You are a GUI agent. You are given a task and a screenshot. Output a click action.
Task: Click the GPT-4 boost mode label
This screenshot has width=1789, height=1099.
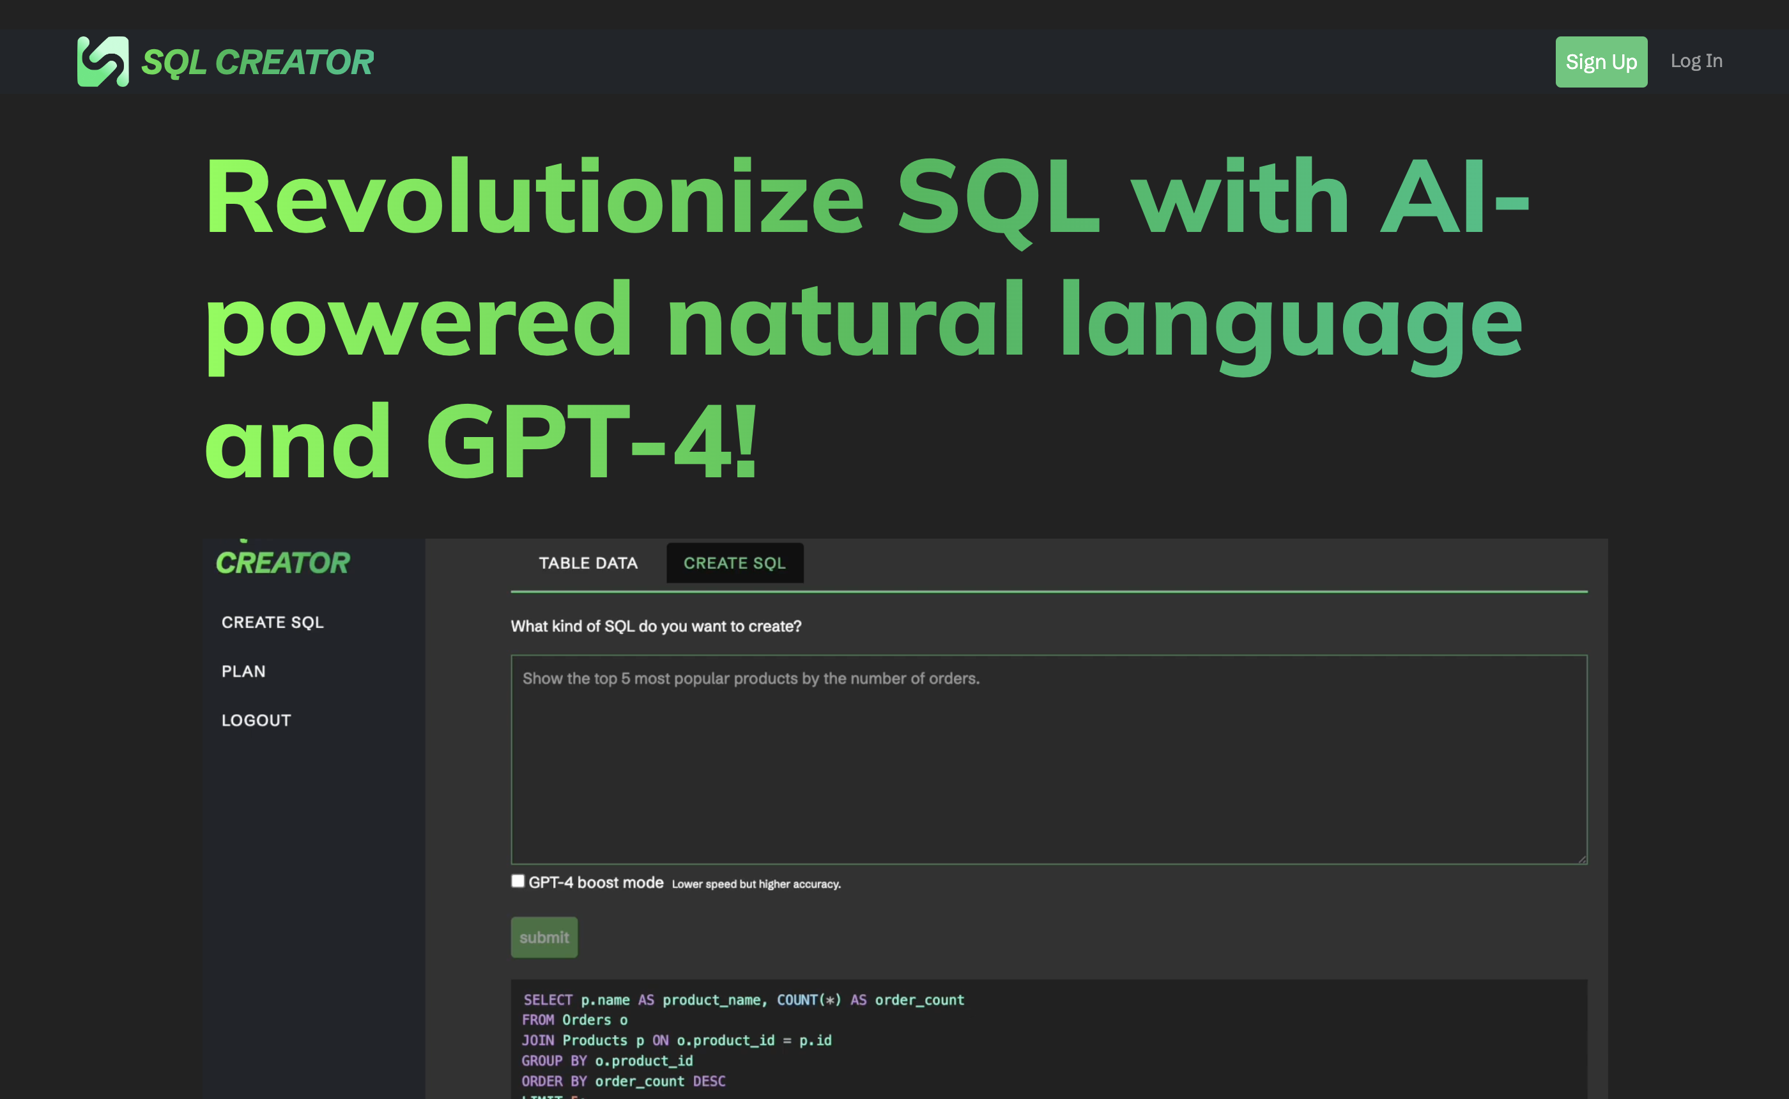tap(595, 882)
